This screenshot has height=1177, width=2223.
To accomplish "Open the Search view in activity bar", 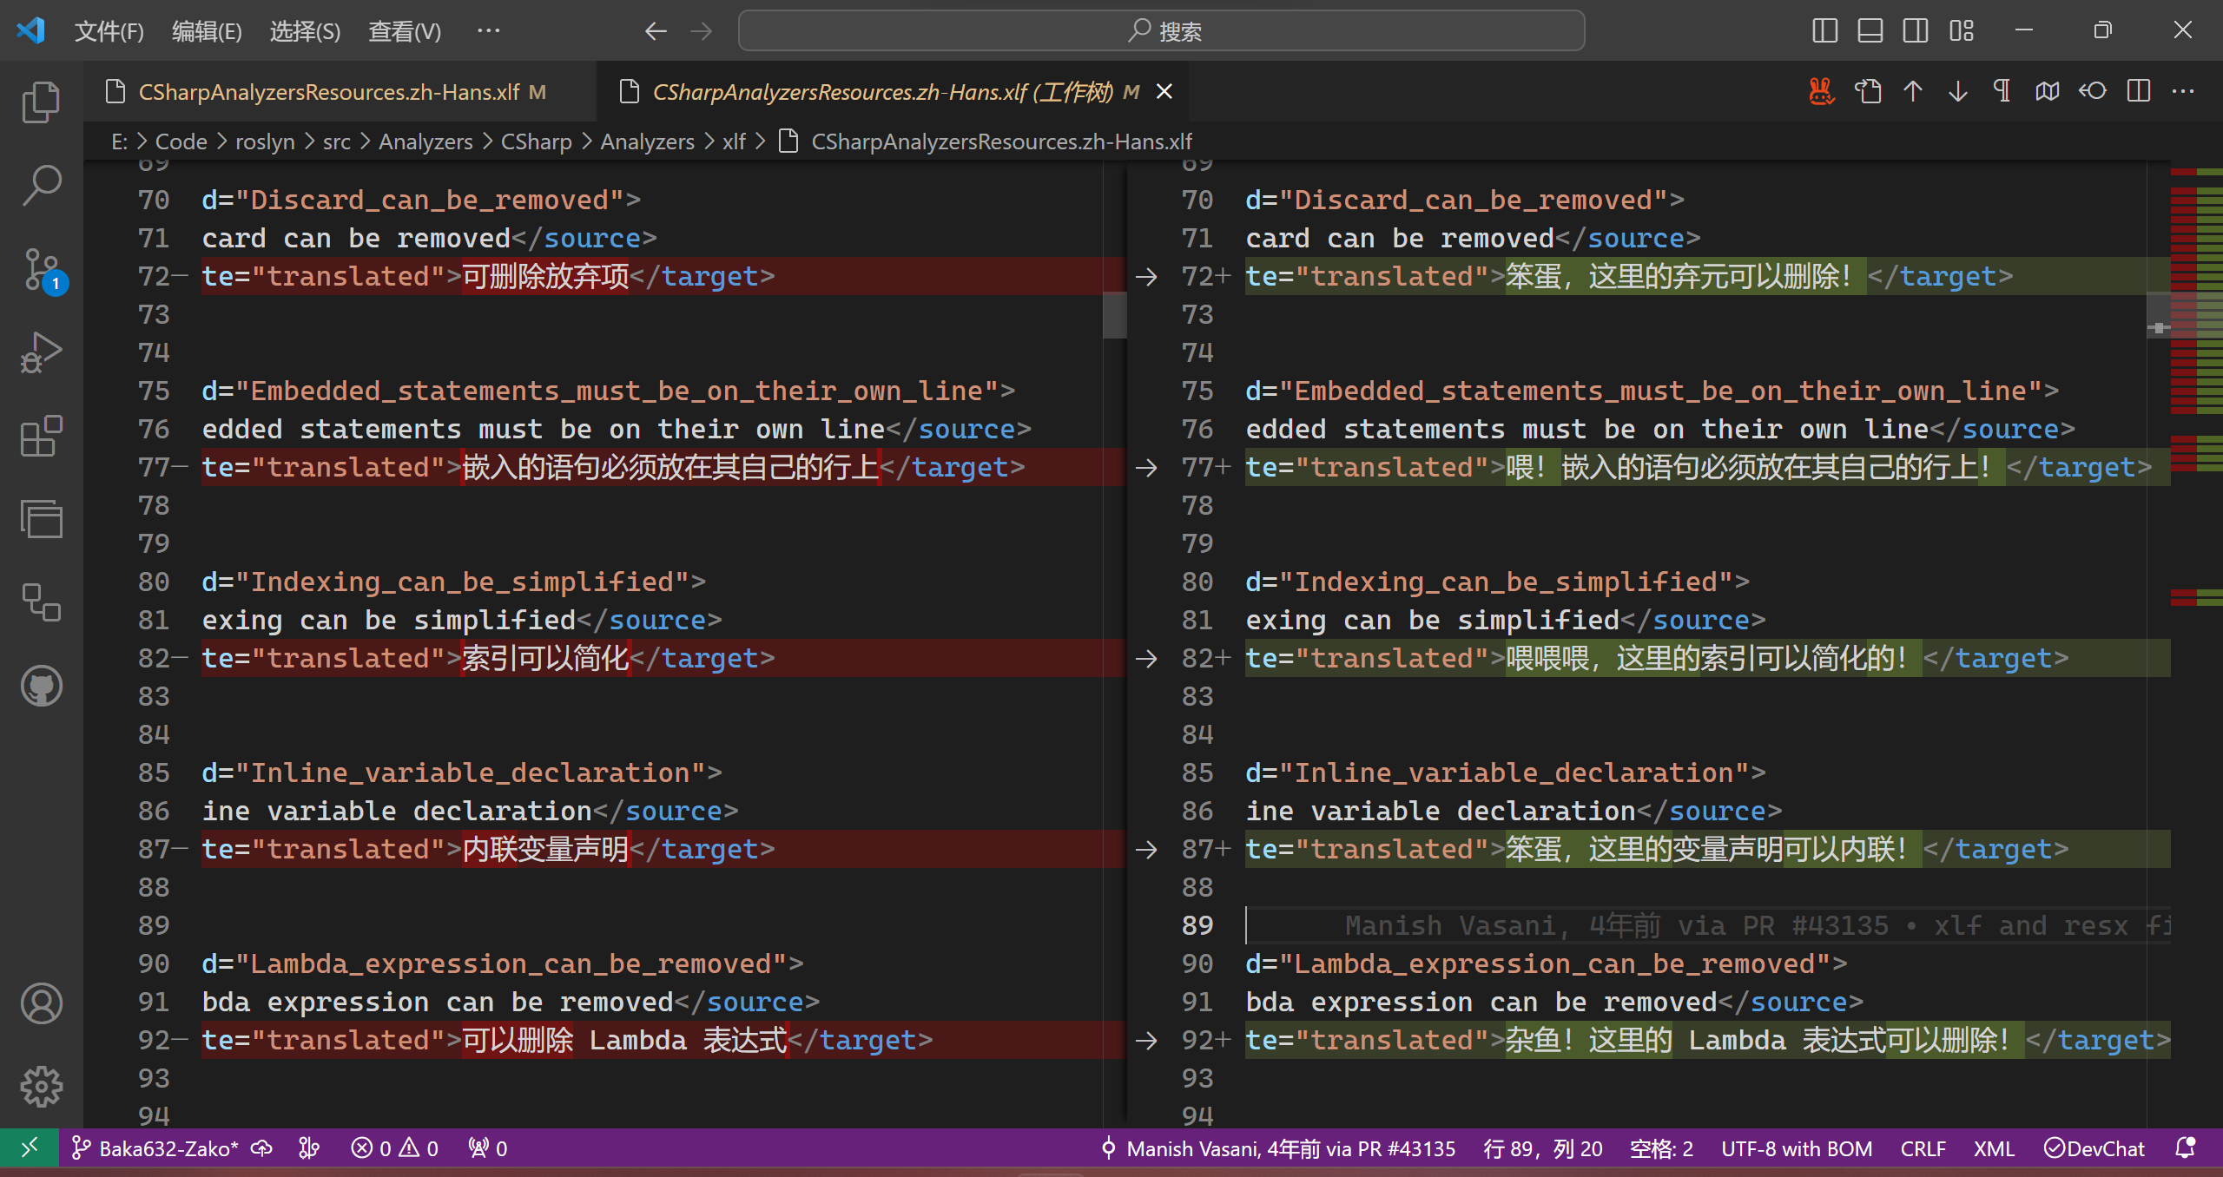I will 41,186.
